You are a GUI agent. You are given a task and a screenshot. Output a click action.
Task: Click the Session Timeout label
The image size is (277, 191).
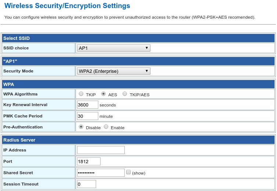coord(21,184)
